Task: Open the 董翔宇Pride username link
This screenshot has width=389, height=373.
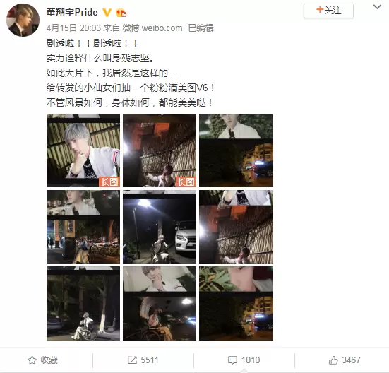Action: point(72,12)
